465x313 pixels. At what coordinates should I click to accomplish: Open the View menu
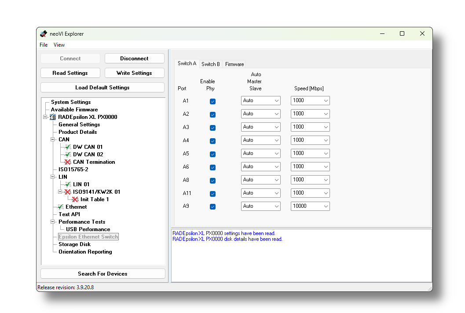click(x=59, y=45)
